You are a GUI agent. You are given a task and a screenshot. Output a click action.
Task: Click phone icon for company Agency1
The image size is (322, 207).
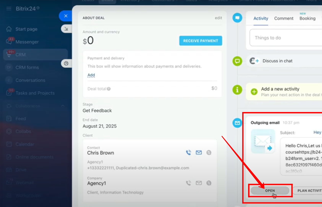(x=189, y=183)
